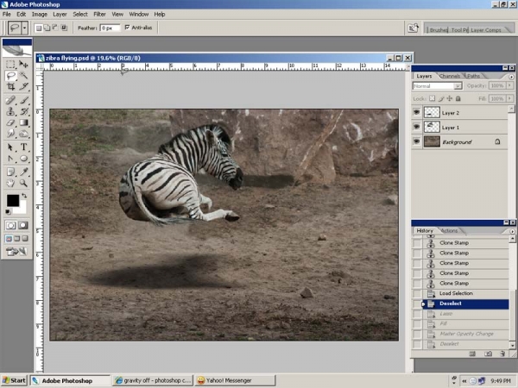
Task: Toggle lock image pixels brush icon
Action: coord(441,98)
